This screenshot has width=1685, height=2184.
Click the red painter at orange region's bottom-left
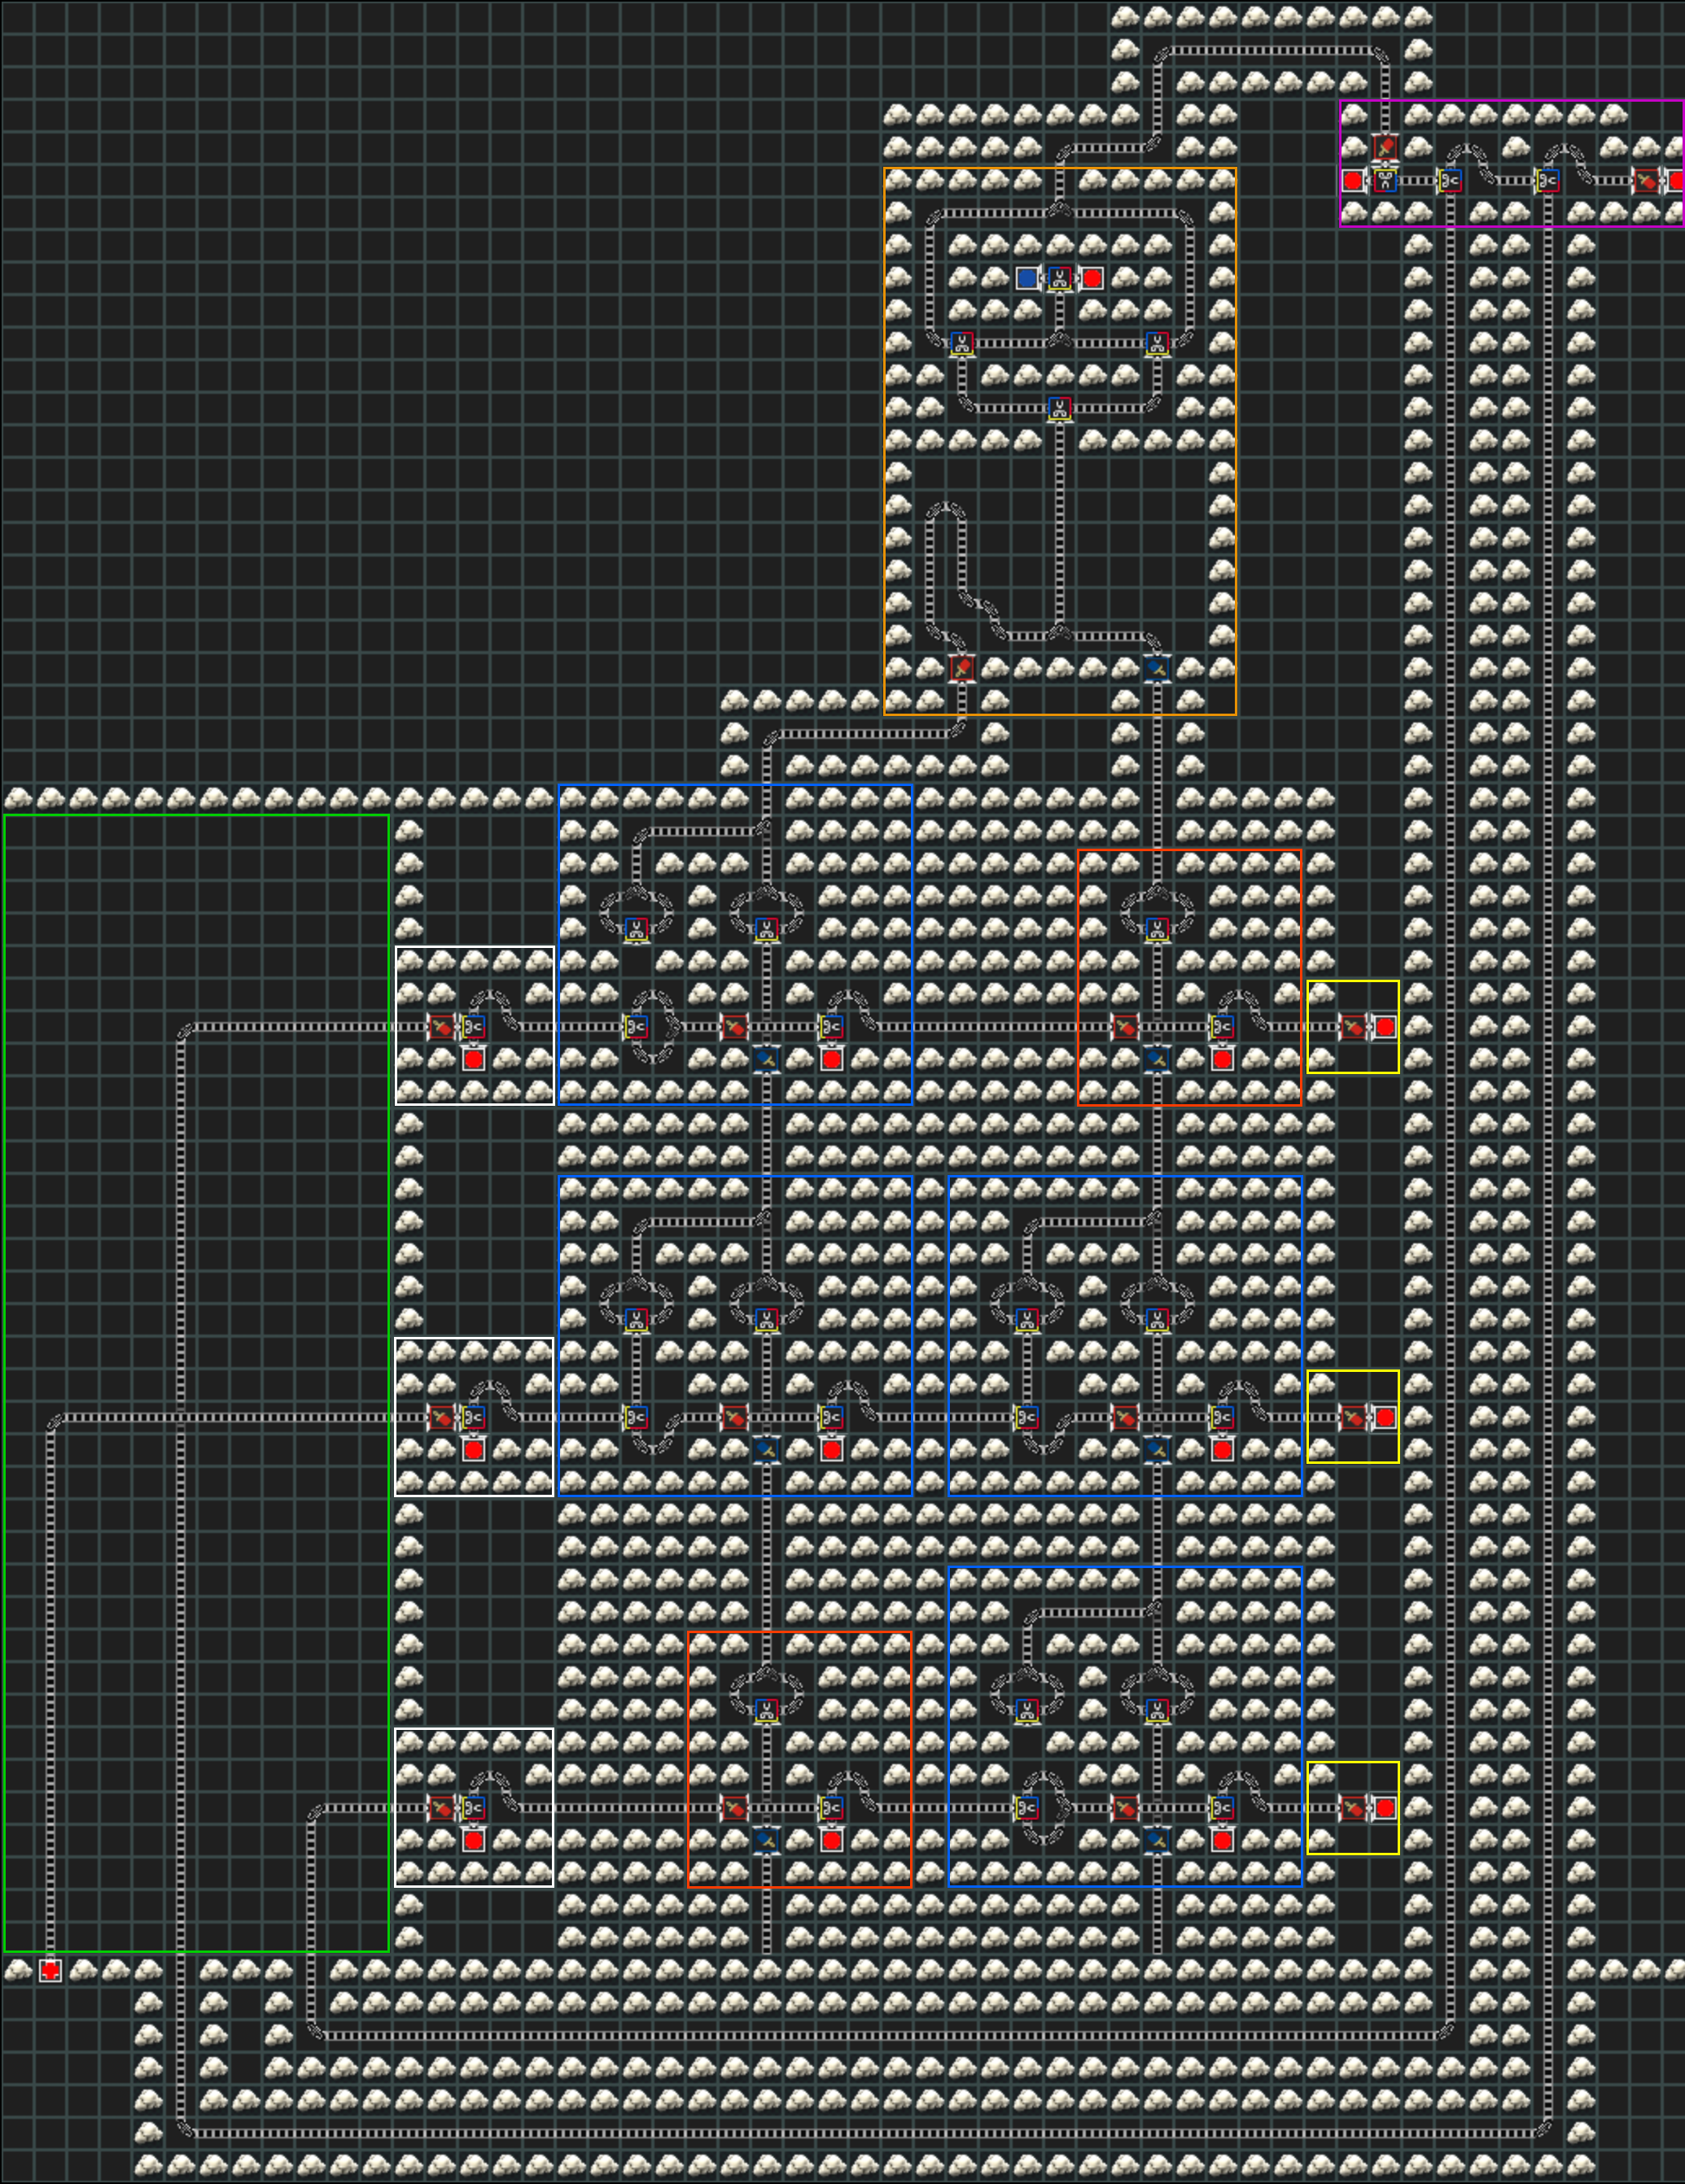[961, 667]
